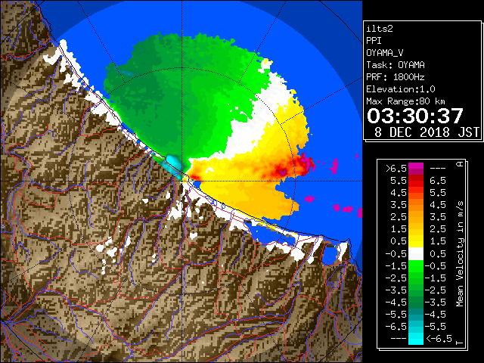Select the 'PPI' scan type text
The width and height of the screenshot is (484, 363).
coord(374,41)
